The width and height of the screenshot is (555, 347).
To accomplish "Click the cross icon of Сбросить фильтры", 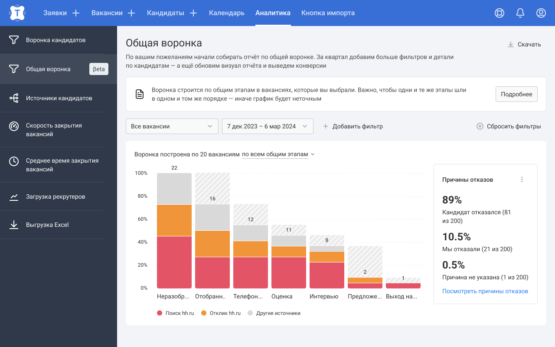I will point(480,126).
